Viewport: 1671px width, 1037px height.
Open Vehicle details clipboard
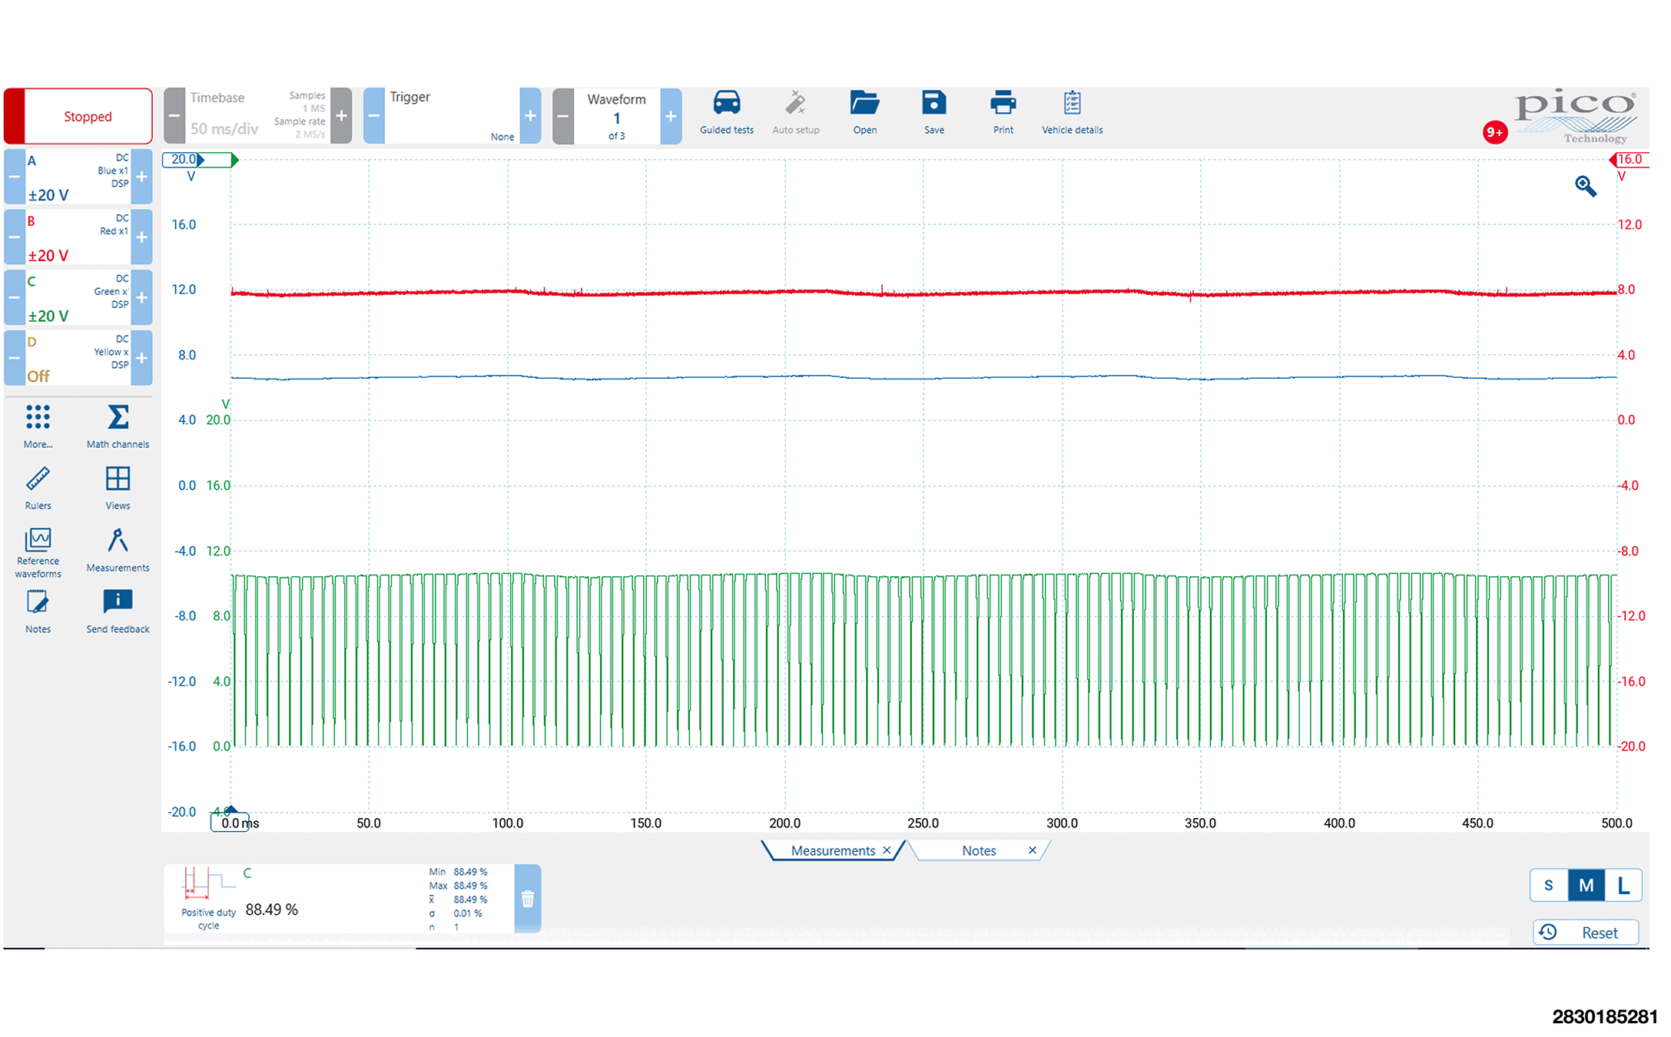click(1072, 104)
